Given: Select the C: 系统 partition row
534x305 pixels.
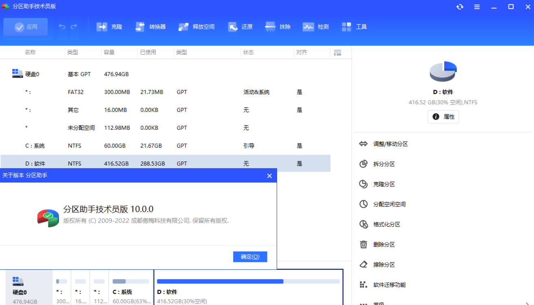Looking at the screenshot, I should [x=165, y=146].
